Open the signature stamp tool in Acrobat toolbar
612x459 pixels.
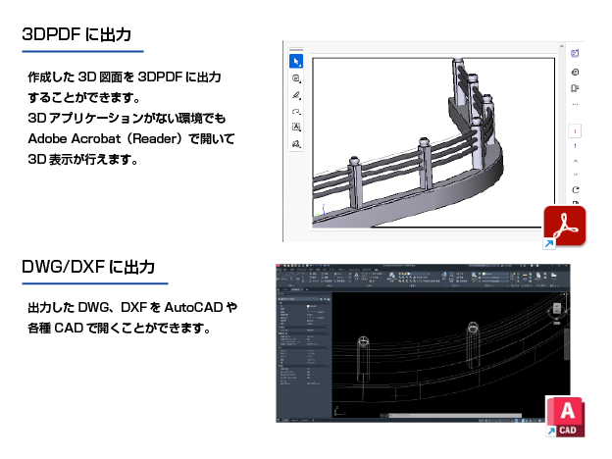(x=296, y=143)
